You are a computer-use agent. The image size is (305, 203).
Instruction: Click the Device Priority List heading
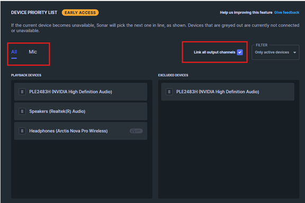tap(34, 13)
